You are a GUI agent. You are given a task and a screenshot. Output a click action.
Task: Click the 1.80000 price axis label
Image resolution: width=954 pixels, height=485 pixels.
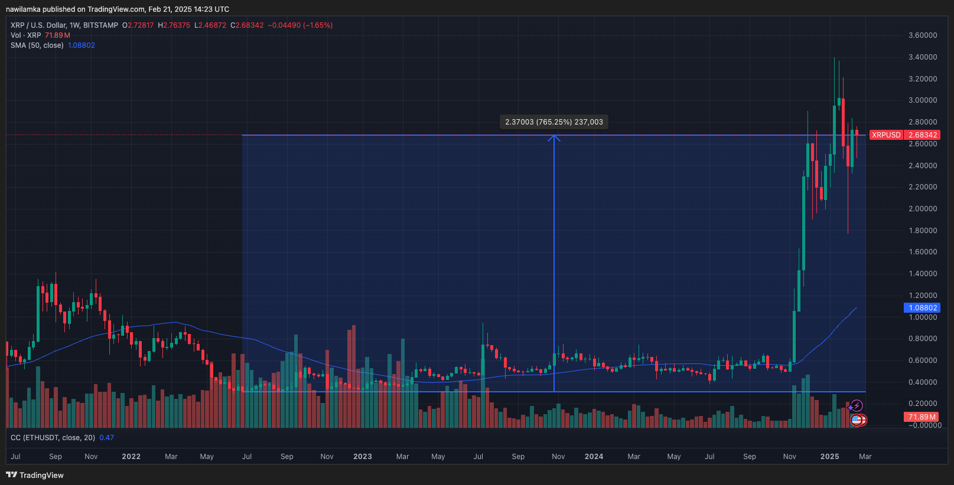(923, 231)
